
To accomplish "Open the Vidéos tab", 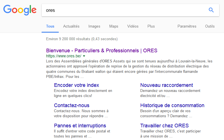I will pos(133,26).
